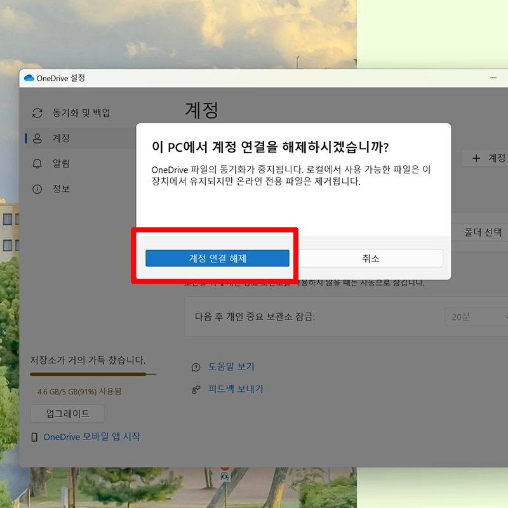Click the notification bell icon

pyautogui.click(x=37, y=164)
